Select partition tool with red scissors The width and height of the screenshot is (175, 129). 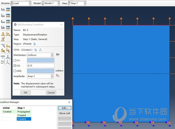click(8, 51)
